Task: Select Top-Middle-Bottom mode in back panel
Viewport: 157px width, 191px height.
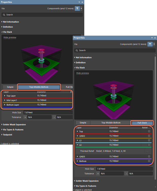Action: click(x=39, y=87)
